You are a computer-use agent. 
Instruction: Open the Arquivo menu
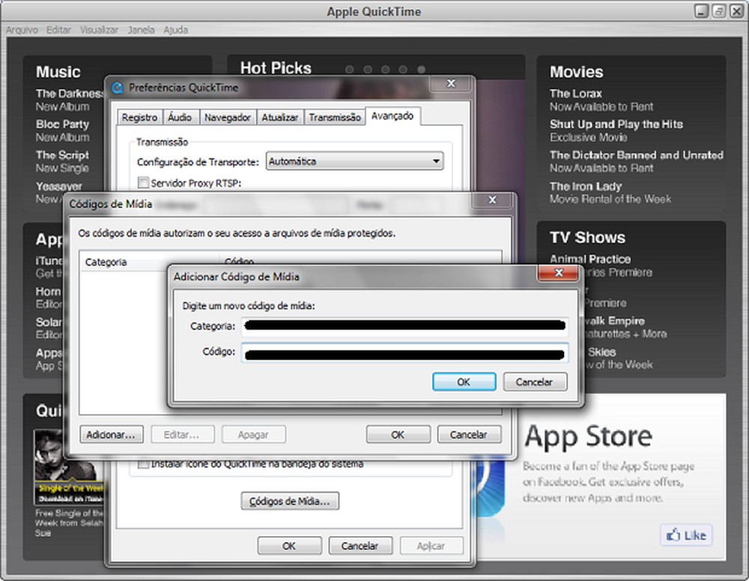pyautogui.click(x=21, y=30)
